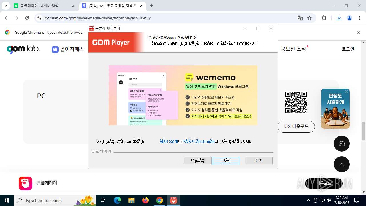The width and height of the screenshot is (366, 206).
Task: Show hidden tray icons chevron
Action: coord(308,200)
